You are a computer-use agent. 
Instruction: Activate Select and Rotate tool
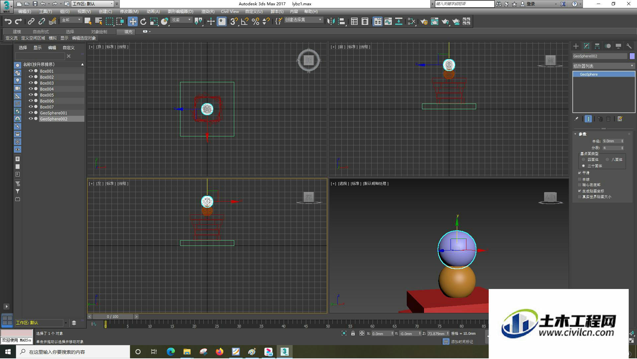[143, 22]
